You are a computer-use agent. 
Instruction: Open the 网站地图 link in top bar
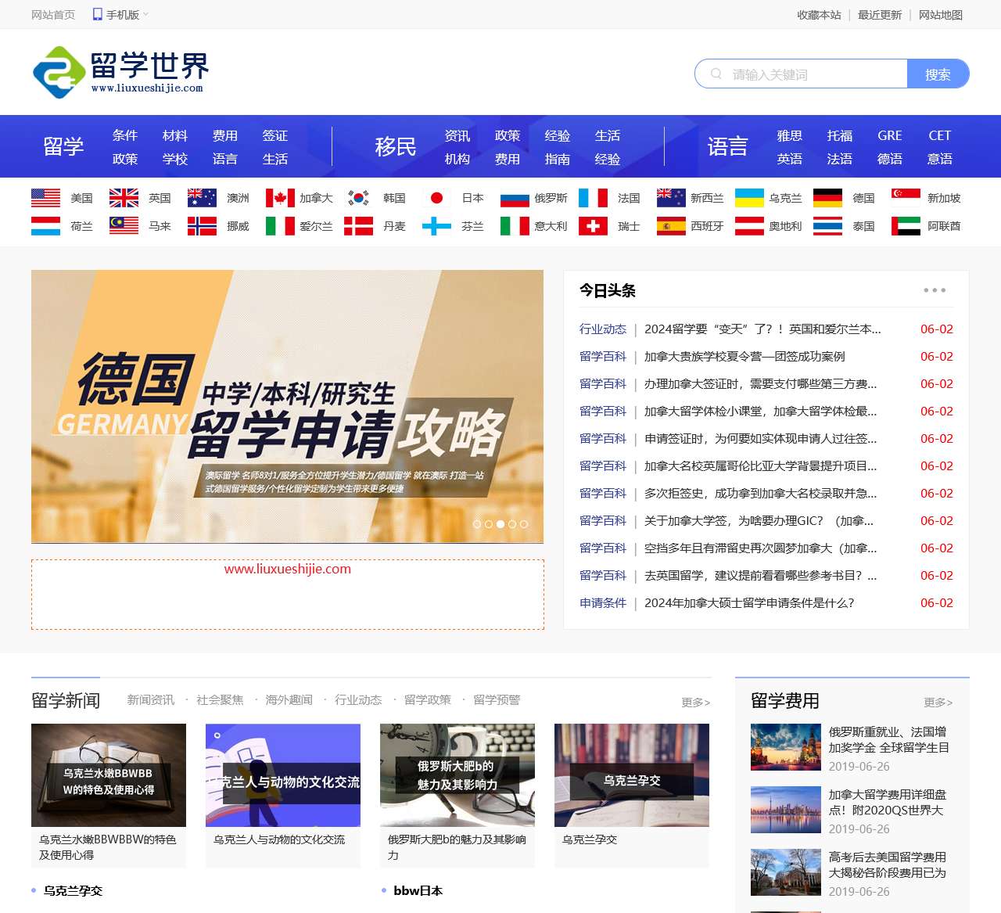click(940, 15)
